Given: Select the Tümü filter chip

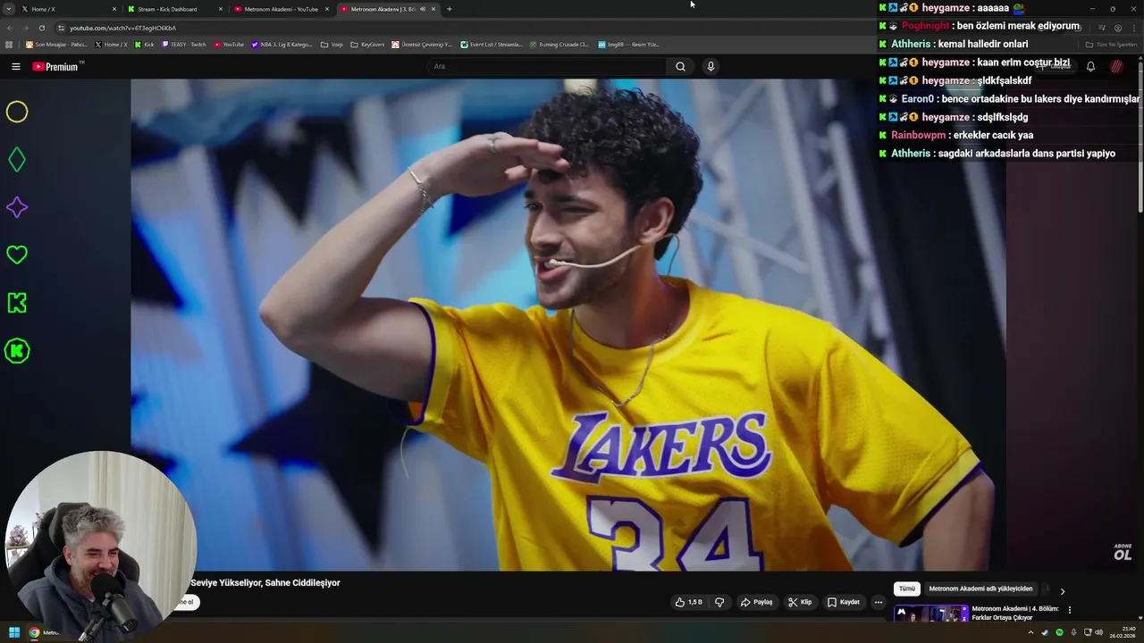Looking at the screenshot, I should [x=907, y=589].
